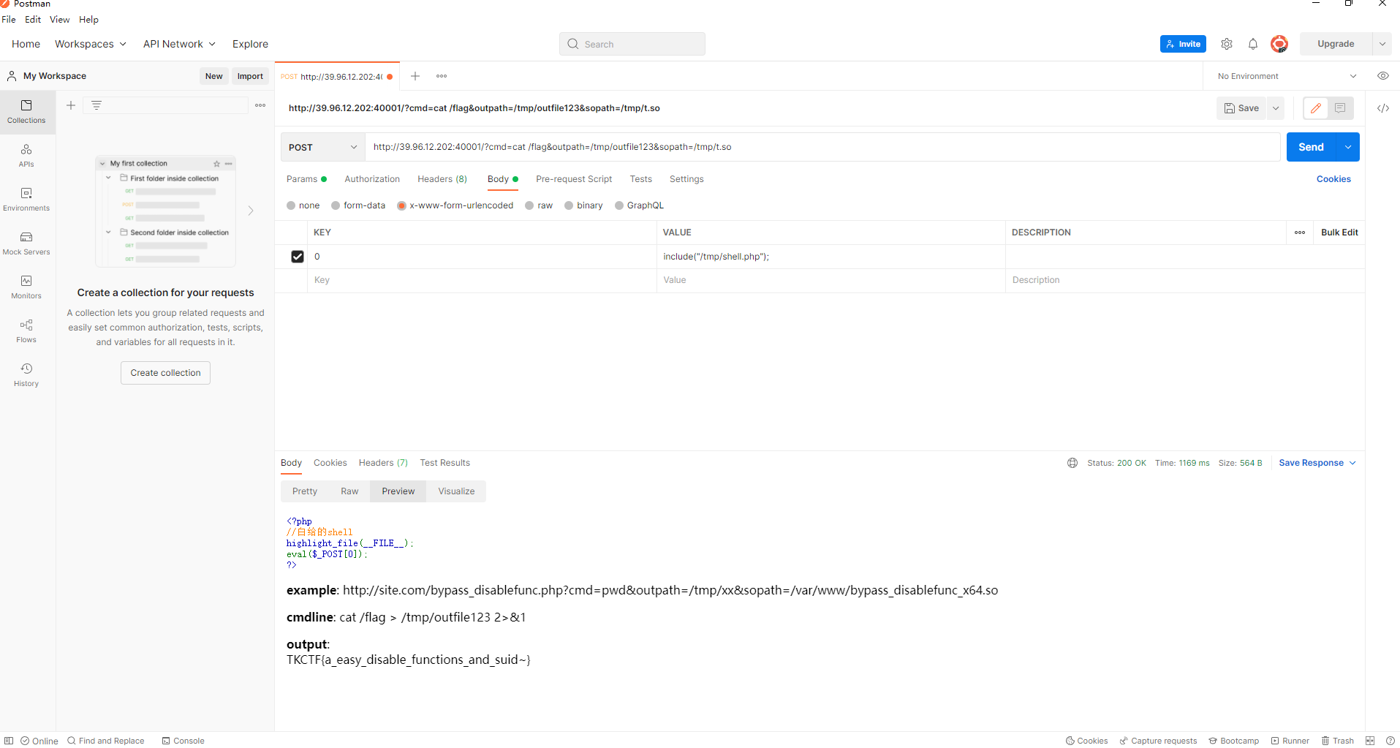
Task: Switch to the Headers (8) request tab
Action: click(x=442, y=179)
